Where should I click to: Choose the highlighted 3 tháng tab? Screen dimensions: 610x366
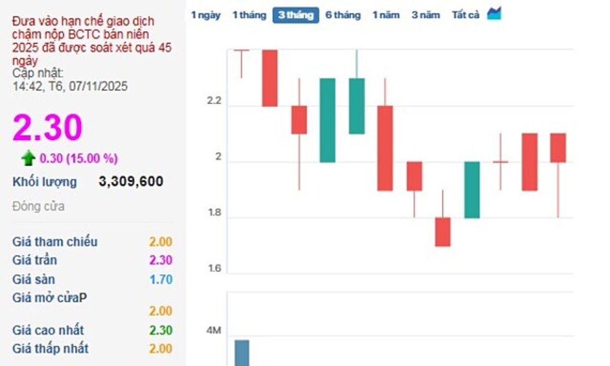click(x=296, y=15)
